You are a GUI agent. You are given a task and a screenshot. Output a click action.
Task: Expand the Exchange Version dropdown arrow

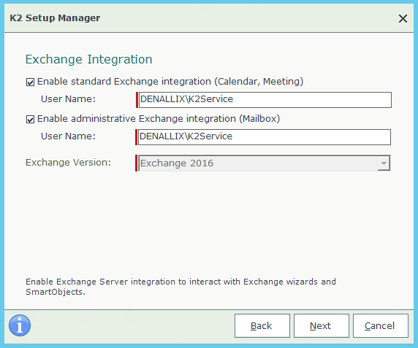[384, 163]
